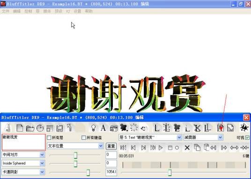Viewport: 251px width, 179px height.
Task: Click the plain large L icon in toolbar
Action: 157,128
